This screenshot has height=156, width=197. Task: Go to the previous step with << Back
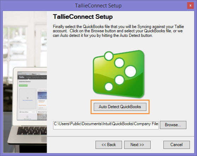(x=109, y=145)
